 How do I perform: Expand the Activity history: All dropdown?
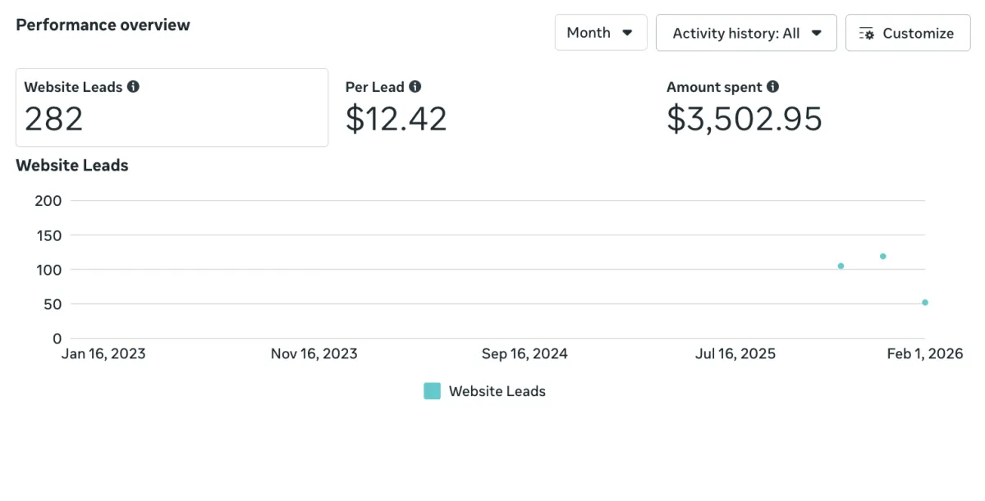click(745, 33)
